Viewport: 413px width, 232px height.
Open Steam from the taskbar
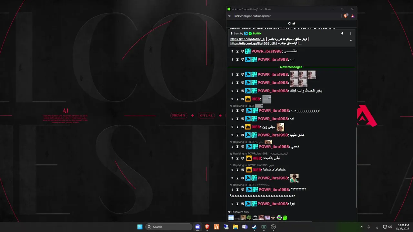tap(254, 227)
